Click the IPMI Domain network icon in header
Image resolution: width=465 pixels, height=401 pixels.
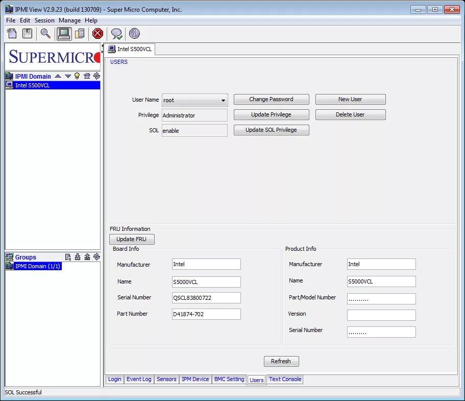click(x=9, y=76)
